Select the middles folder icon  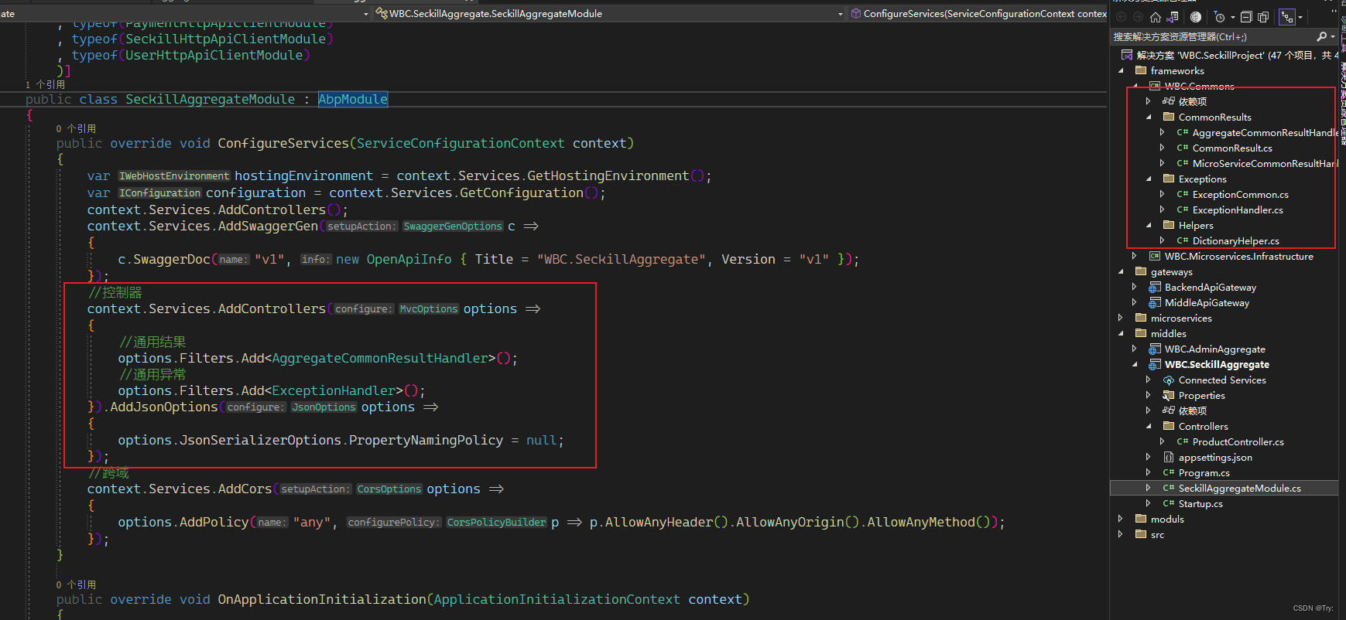[x=1141, y=333]
